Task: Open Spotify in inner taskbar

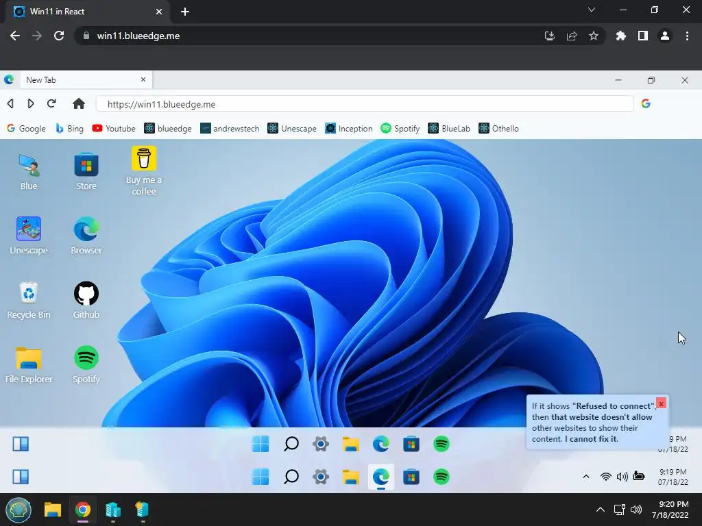Action: point(441,444)
